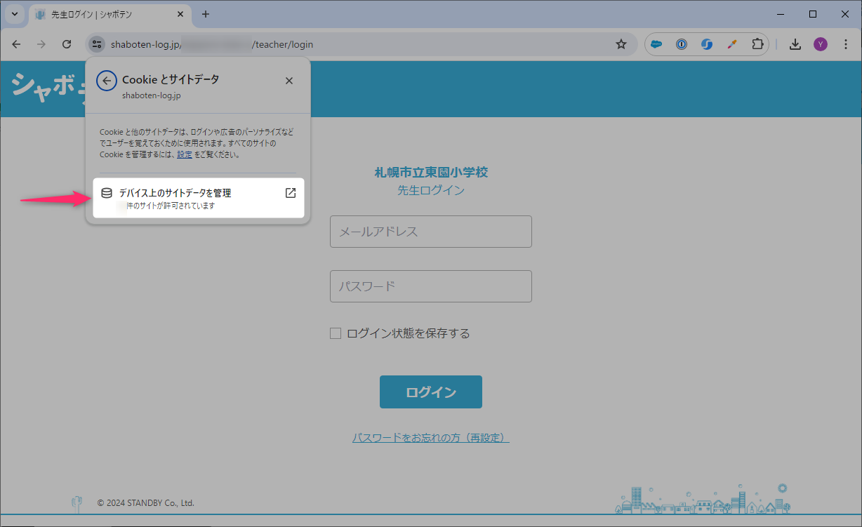Open the Y profile avatar
The height and width of the screenshot is (527, 862).
pos(821,44)
